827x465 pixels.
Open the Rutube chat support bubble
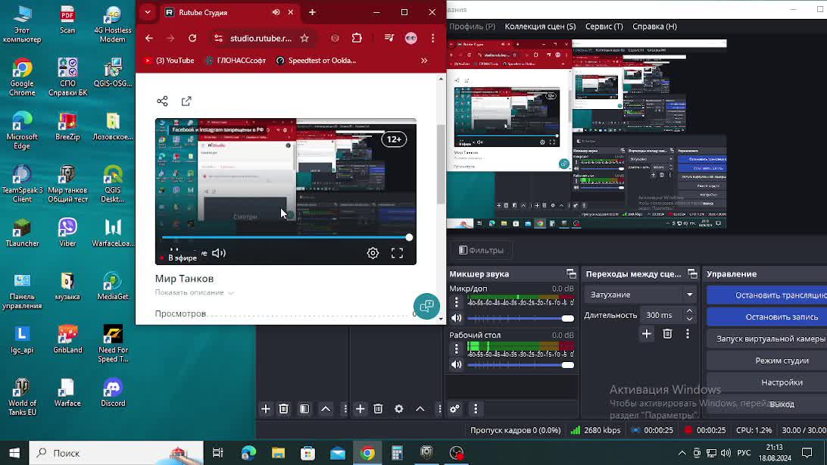tap(426, 306)
